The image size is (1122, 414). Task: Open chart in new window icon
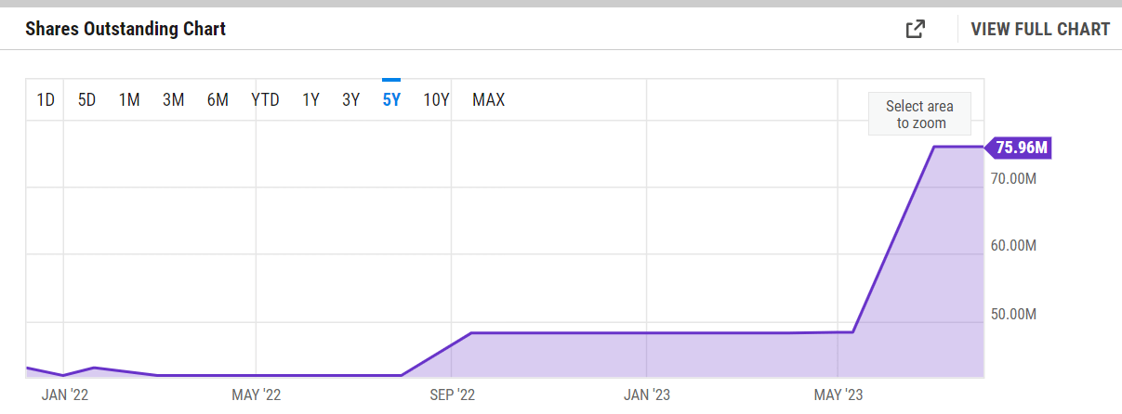(916, 29)
